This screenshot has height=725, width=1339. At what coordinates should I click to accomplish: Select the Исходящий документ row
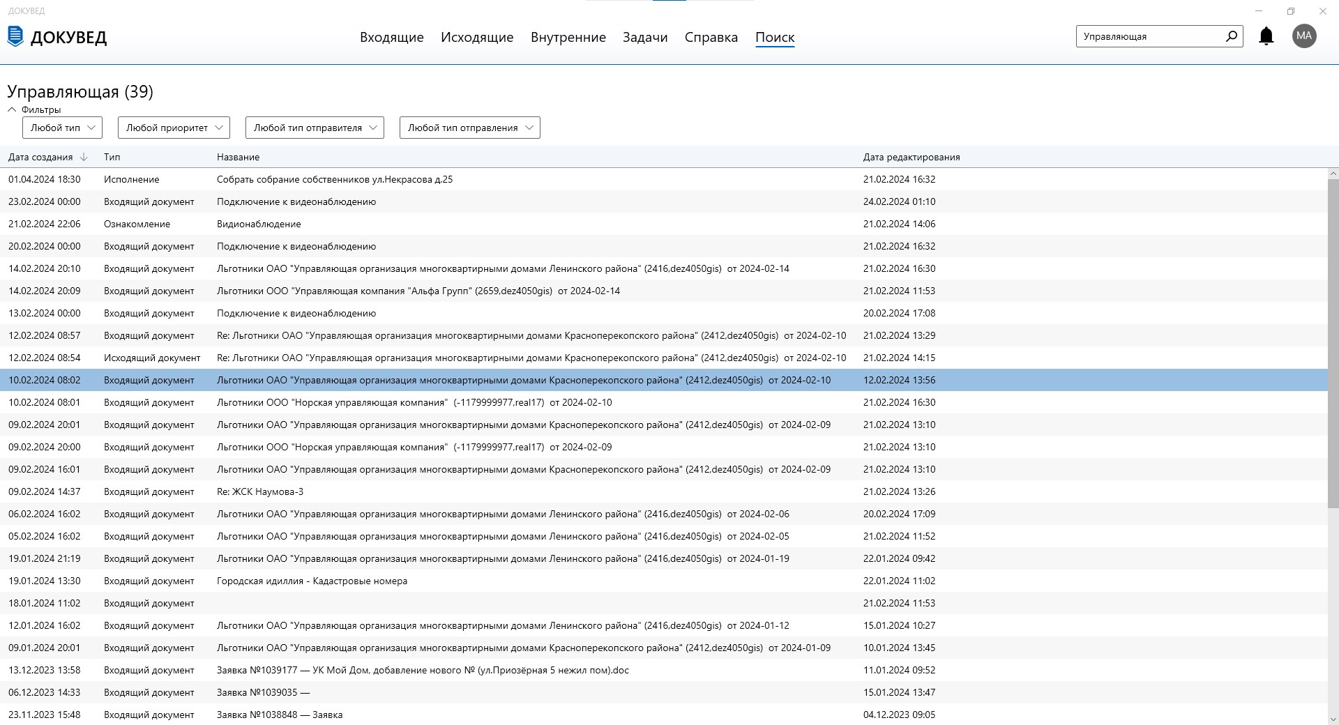tap(663, 358)
